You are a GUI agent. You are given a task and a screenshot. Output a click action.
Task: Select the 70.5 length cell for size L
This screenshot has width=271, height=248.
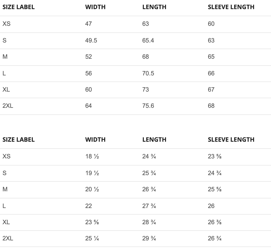[x=148, y=73]
